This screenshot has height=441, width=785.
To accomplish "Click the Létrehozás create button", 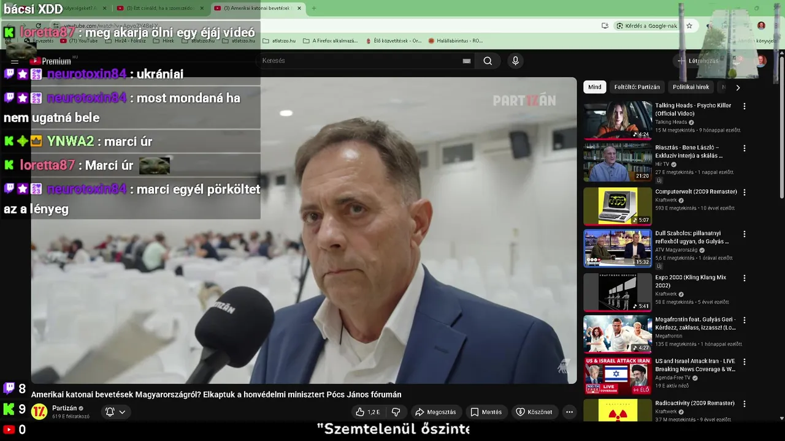I will (x=697, y=61).
